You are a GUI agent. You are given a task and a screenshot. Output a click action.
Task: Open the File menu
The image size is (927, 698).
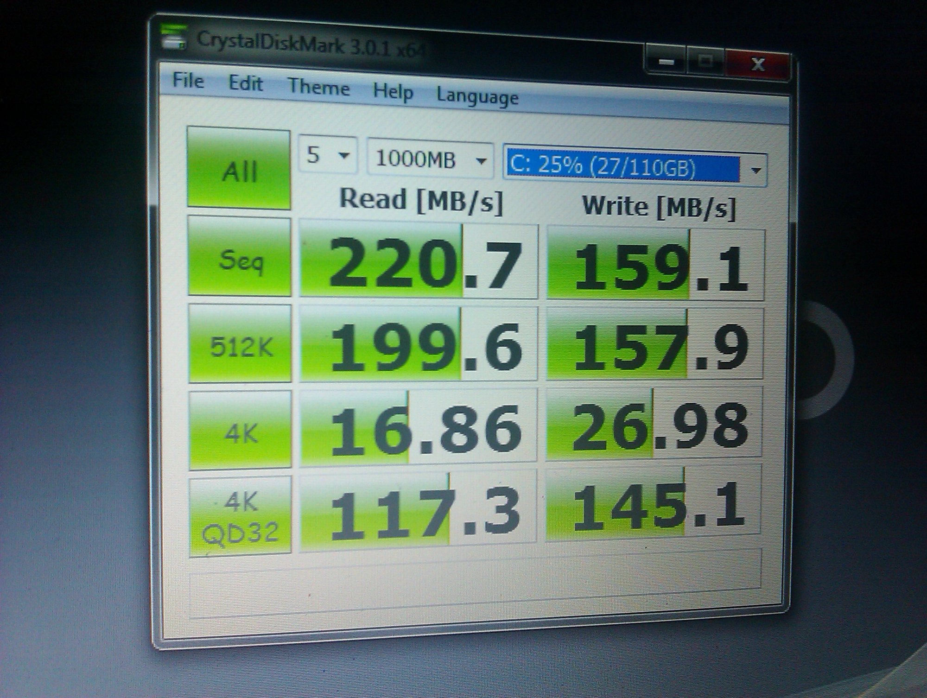coord(188,81)
